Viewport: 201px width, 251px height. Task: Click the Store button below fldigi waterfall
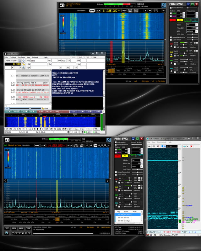tap(76, 129)
